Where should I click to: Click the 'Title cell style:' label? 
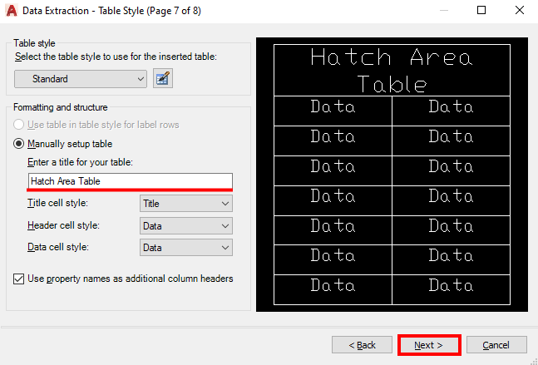[x=57, y=203]
